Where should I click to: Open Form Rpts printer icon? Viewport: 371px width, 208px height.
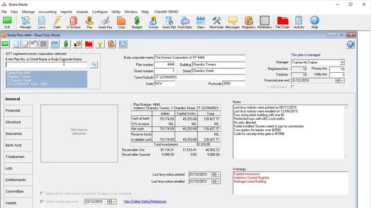[x=185, y=21]
